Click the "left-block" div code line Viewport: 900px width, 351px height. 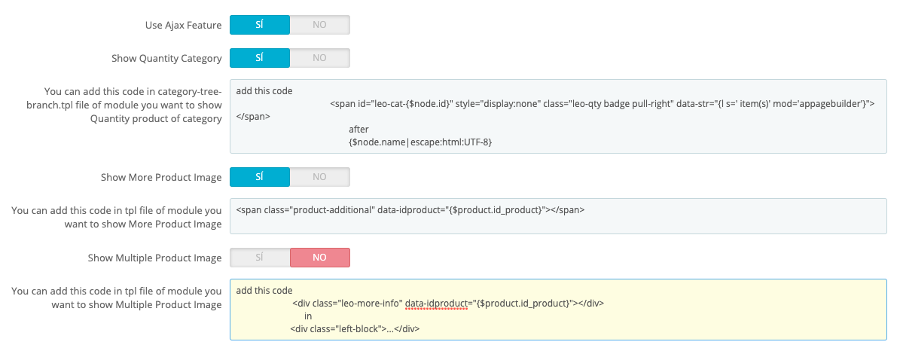(x=354, y=328)
